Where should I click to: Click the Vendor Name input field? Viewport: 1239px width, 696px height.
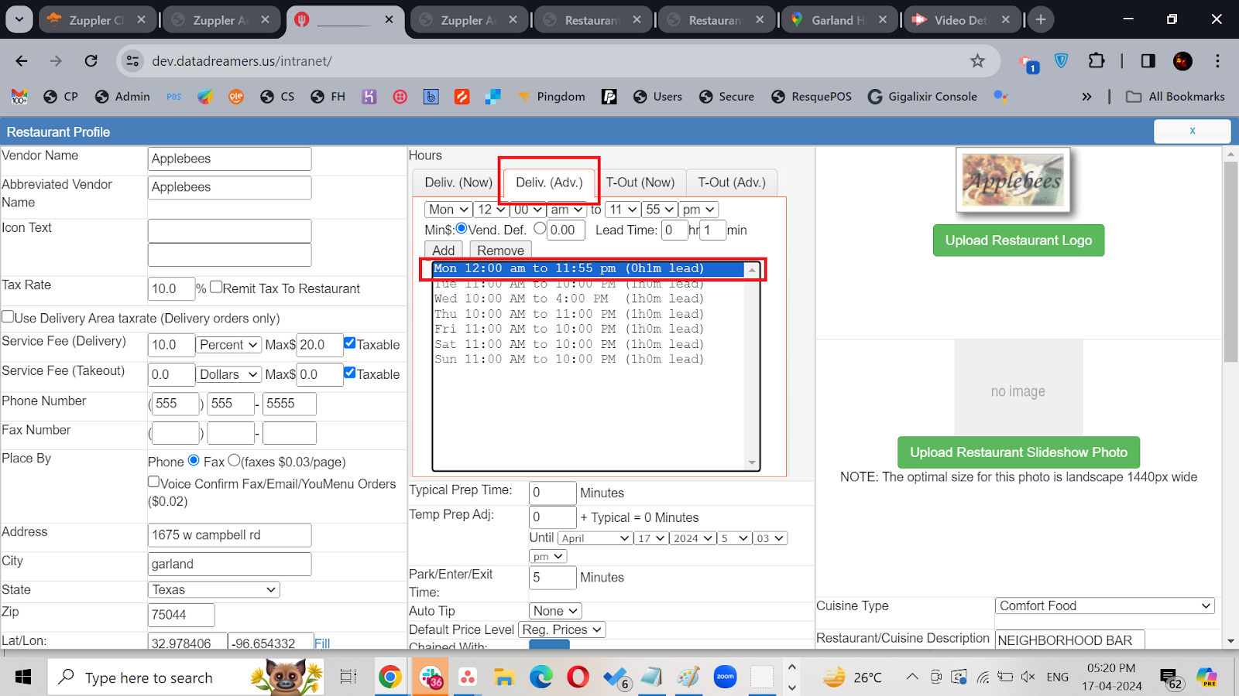(x=229, y=159)
